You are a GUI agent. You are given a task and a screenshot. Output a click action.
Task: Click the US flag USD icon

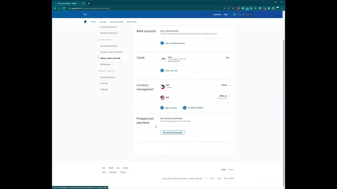pyautogui.click(x=162, y=97)
